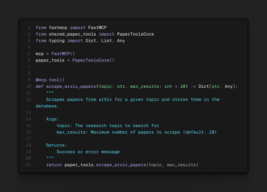Click the 'Returns:' docstring heading
267x192 pixels.
[57, 145]
